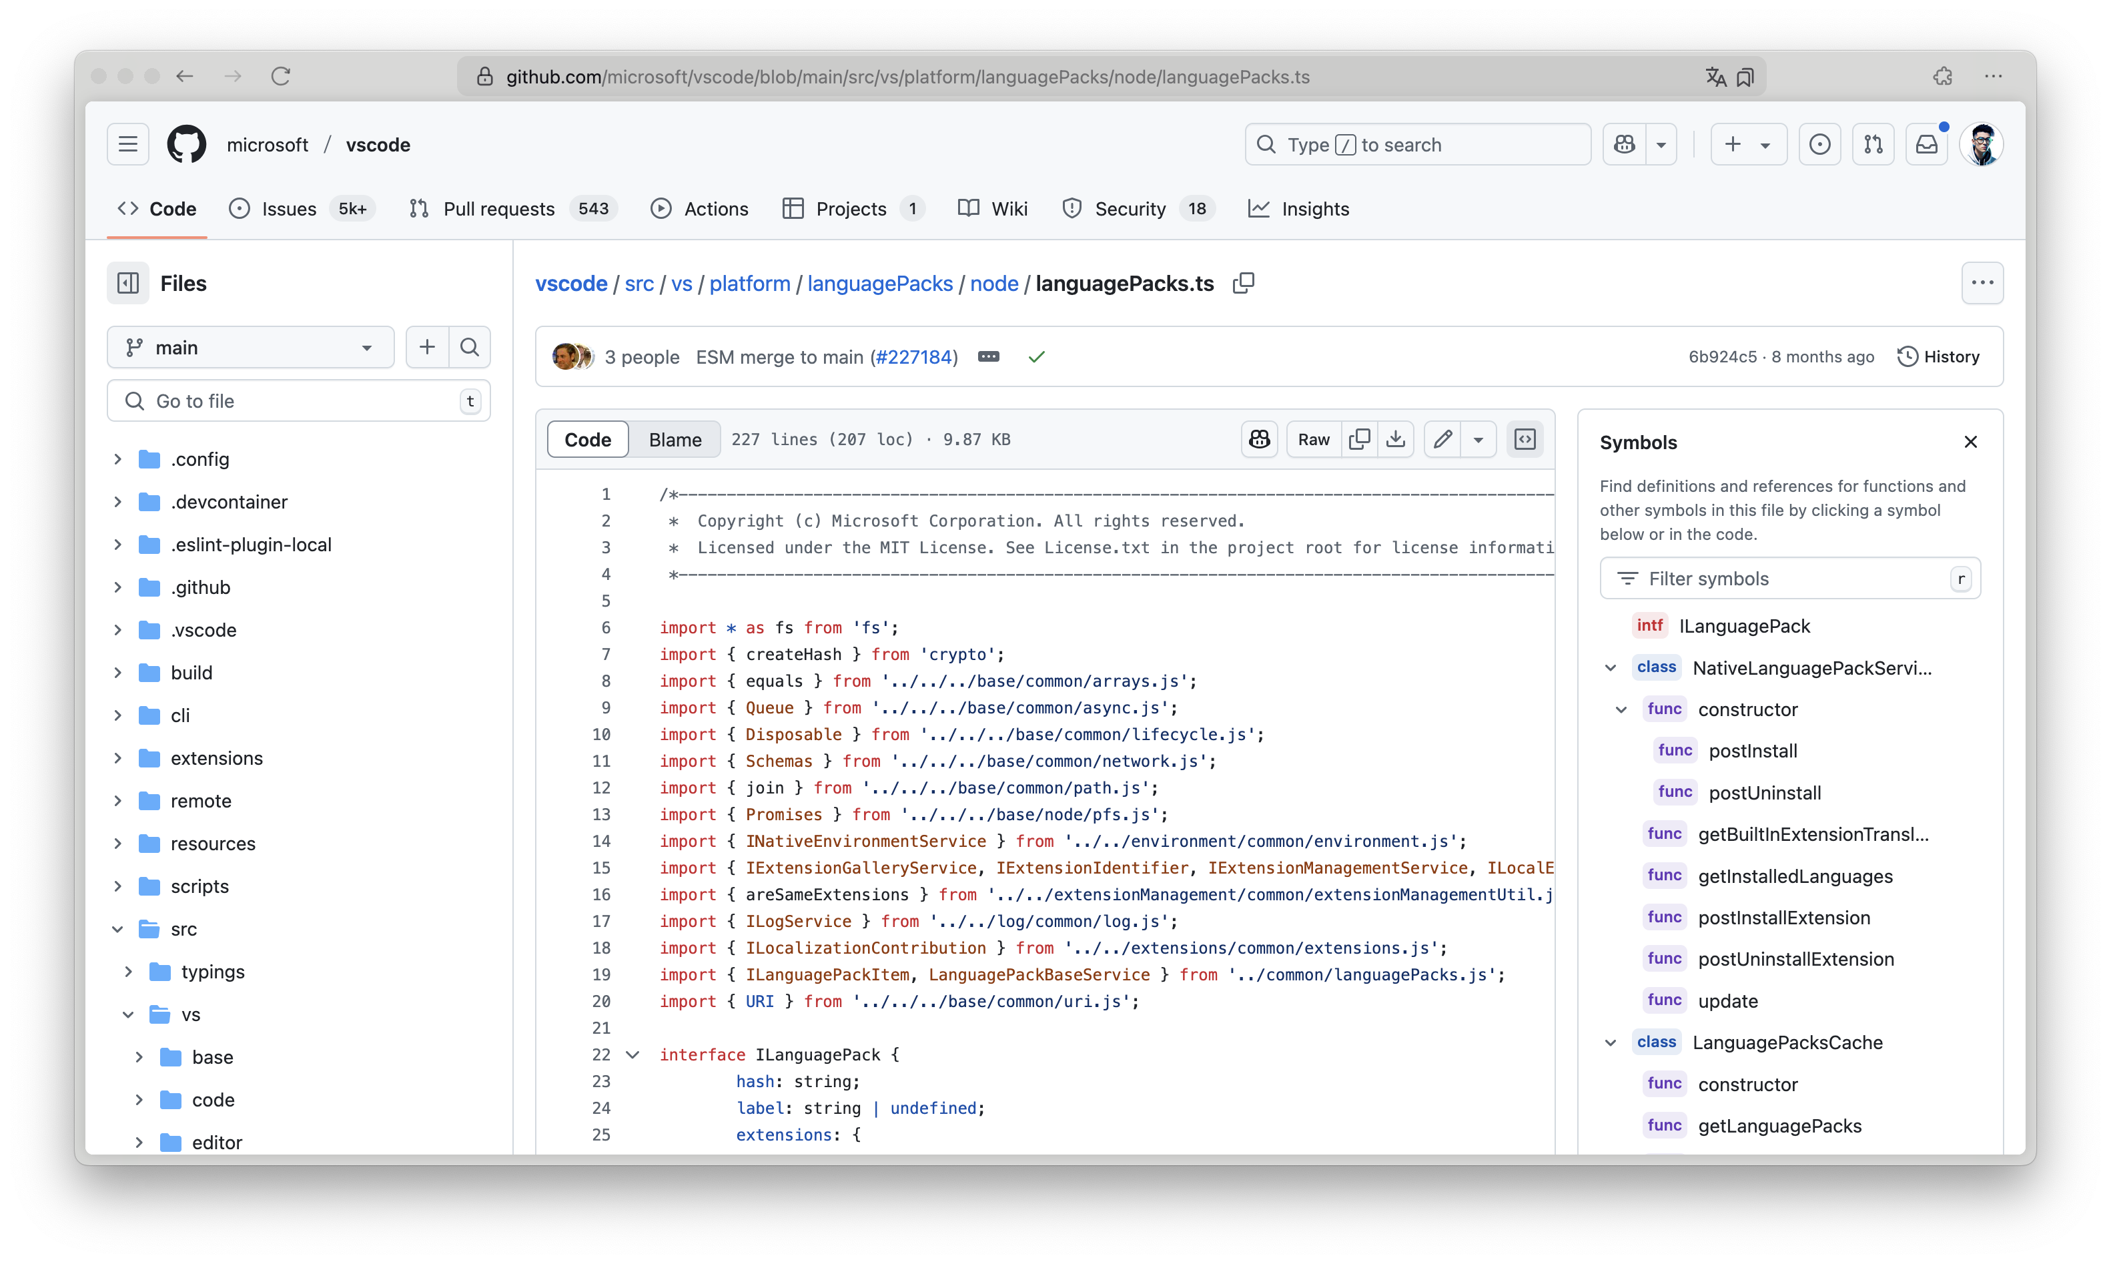Open notifications inbox

pyautogui.click(x=1926, y=145)
